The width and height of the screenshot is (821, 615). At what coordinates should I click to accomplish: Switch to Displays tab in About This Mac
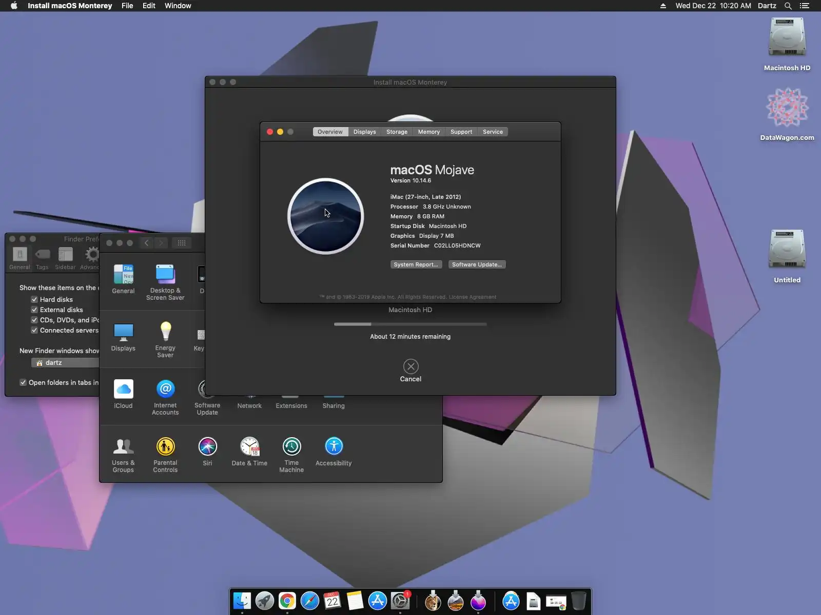pos(365,132)
